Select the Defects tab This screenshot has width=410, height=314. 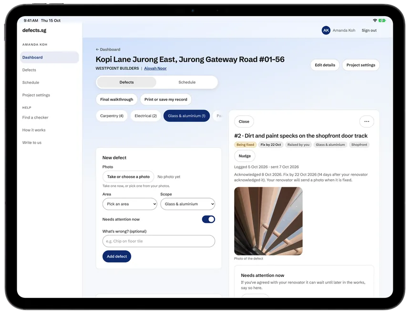126,82
